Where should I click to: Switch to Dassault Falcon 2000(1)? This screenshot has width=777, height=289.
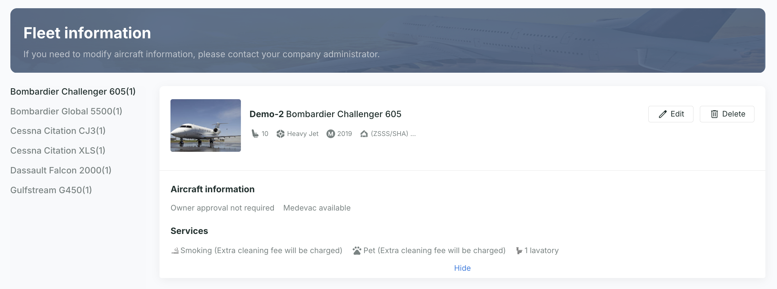click(x=61, y=170)
